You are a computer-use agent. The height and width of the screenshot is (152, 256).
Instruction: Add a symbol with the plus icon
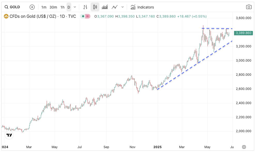32,7
